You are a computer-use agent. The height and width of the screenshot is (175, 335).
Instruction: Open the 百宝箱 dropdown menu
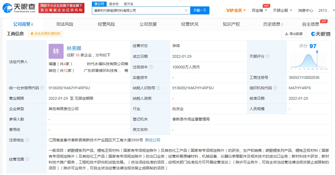click(259, 10)
